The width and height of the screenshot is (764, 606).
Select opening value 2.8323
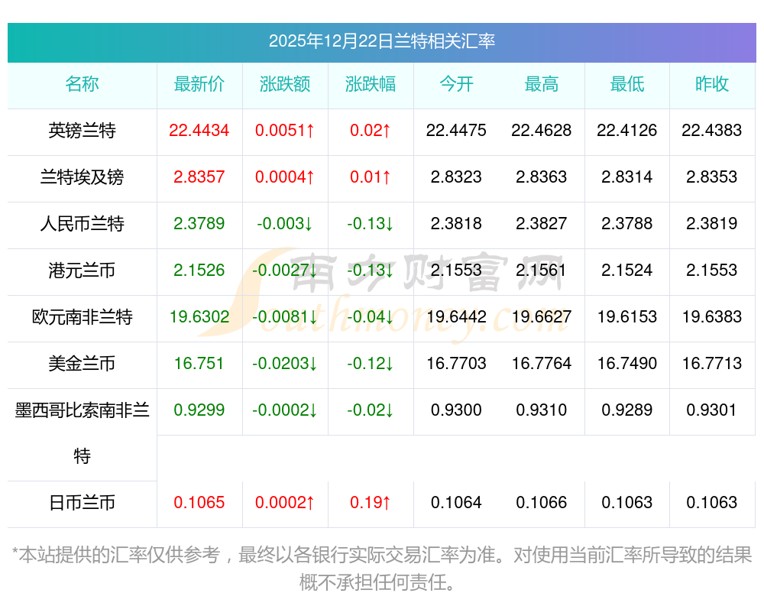tap(456, 177)
